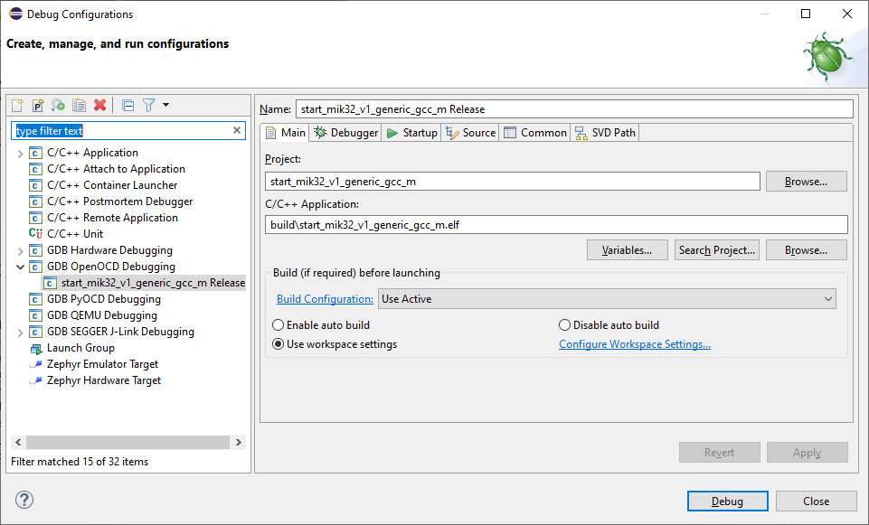The width and height of the screenshot is (869, 525).
Task: Delete the selected launch configuration
Action: [99, 106]
